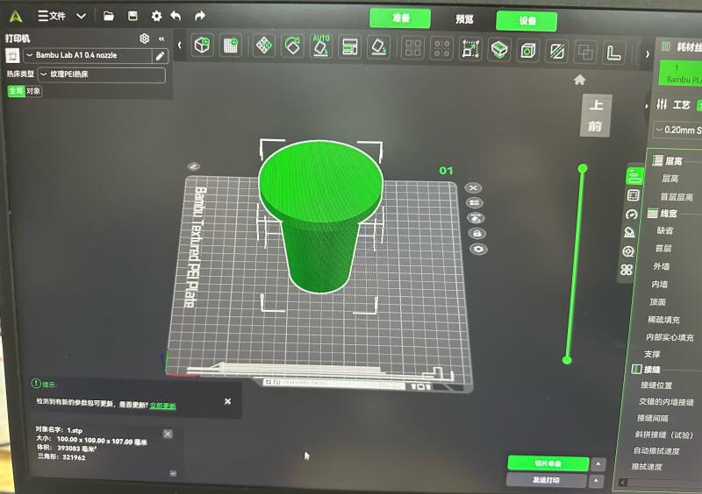Click the 立即更新 update link
Viewport: 702px width, 494px height.
(162, 406)
